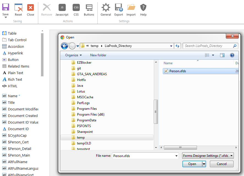Image resolution: width=244 pixels, height=176 pixels.
Task: Click the Reset toolbar icon
Action: [x=18, y=7]
